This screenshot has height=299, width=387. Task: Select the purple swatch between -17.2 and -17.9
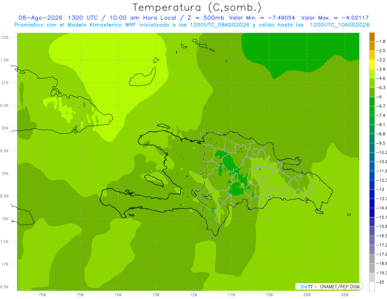[x=372, y=250]
